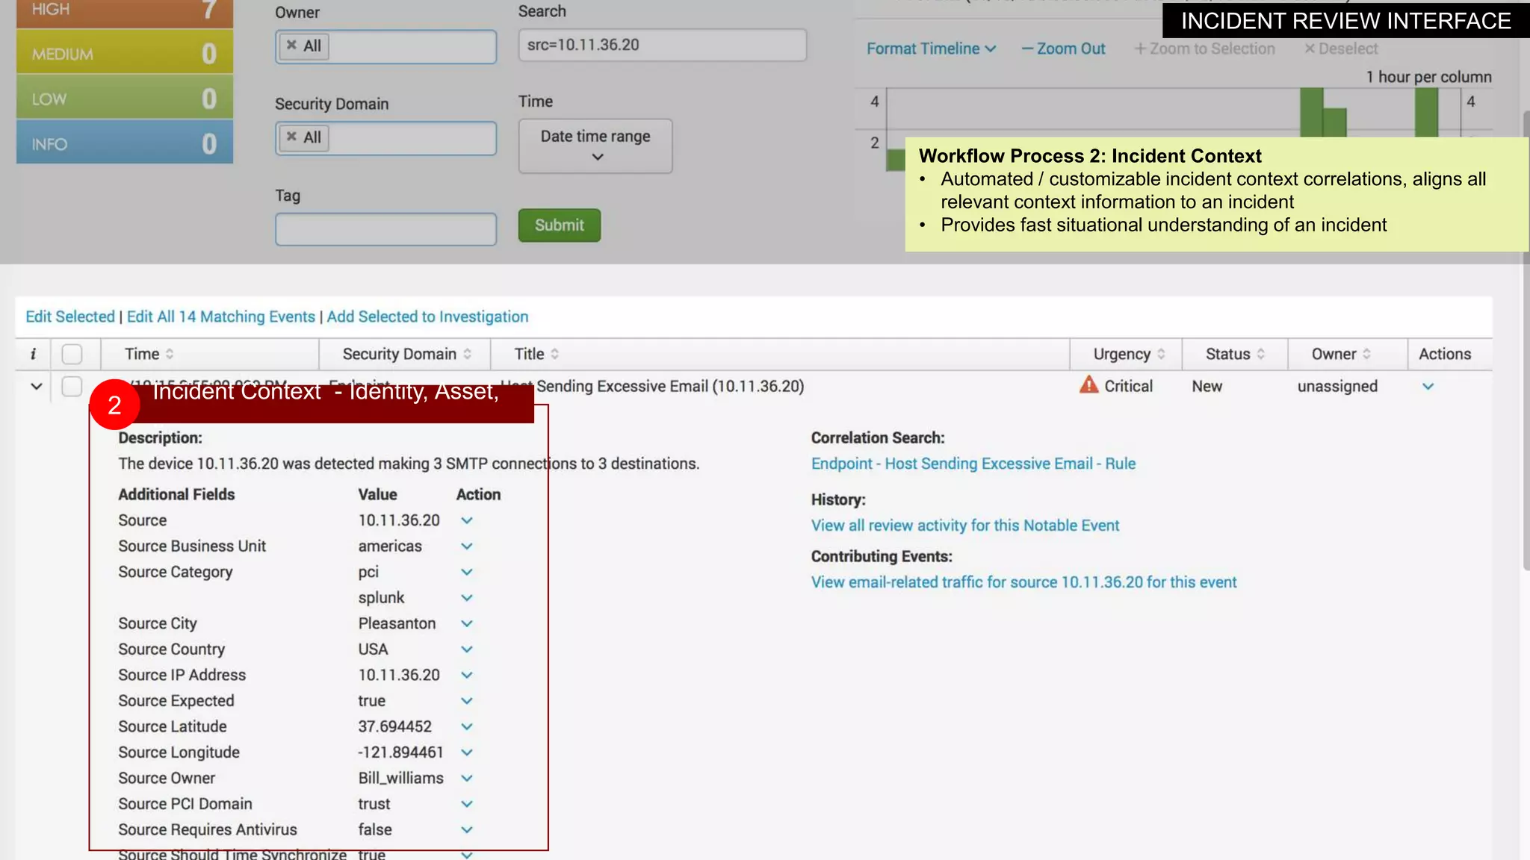The width and height of the screenshot is (1530, 860).
Task: Open action menu for Source IP Address
Action: click(467, 675)
